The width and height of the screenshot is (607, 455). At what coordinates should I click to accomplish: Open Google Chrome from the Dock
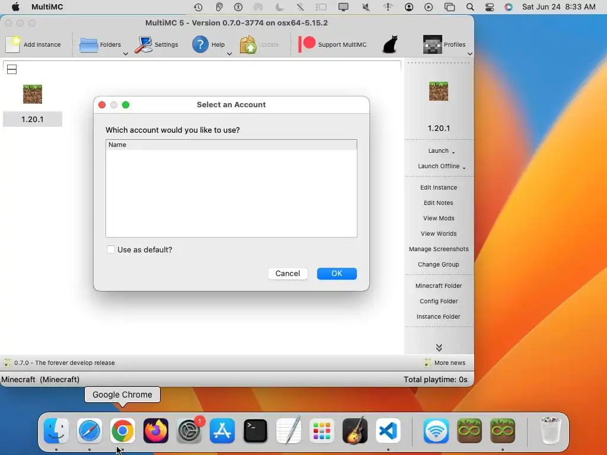122,431
